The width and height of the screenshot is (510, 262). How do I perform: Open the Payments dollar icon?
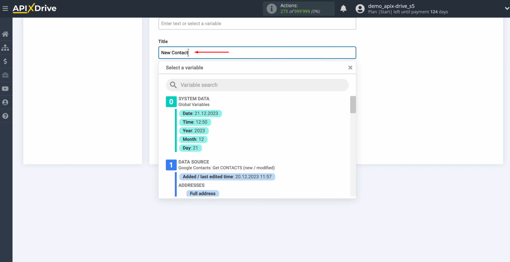point(6,61)
